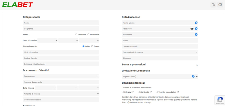Screen dimensions: 225x106
Task: Open Termini e condizioni external link icon
Action: coord(178,92)
